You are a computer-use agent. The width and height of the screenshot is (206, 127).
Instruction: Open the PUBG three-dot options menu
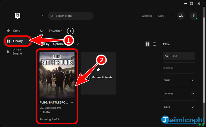click(x=71, y=103)
